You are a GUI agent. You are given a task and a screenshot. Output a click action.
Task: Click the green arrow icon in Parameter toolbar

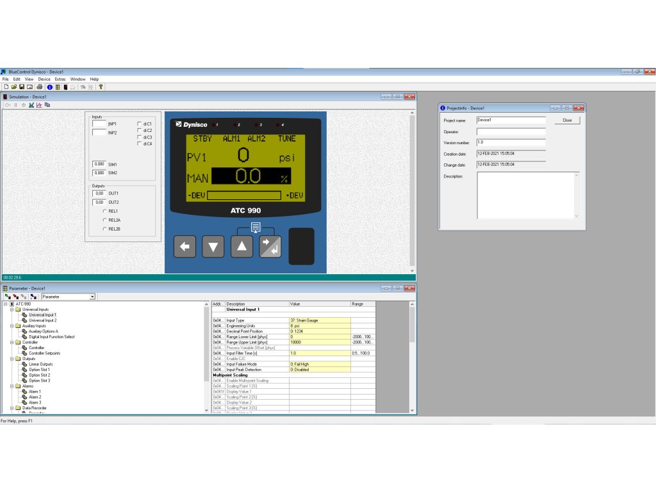(8, 297)
